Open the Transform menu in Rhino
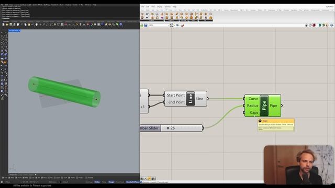Image resolution: width=335 pixels, height=188 pixels. (x=54, y=5)
